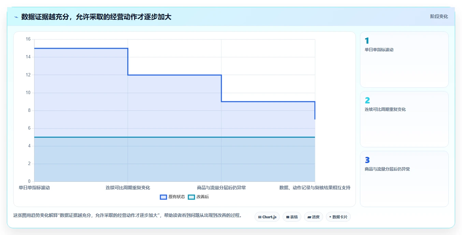This screenshot has height=235, width=462.
Task: Toggle the 改善后 legend item
Action: 198,197
